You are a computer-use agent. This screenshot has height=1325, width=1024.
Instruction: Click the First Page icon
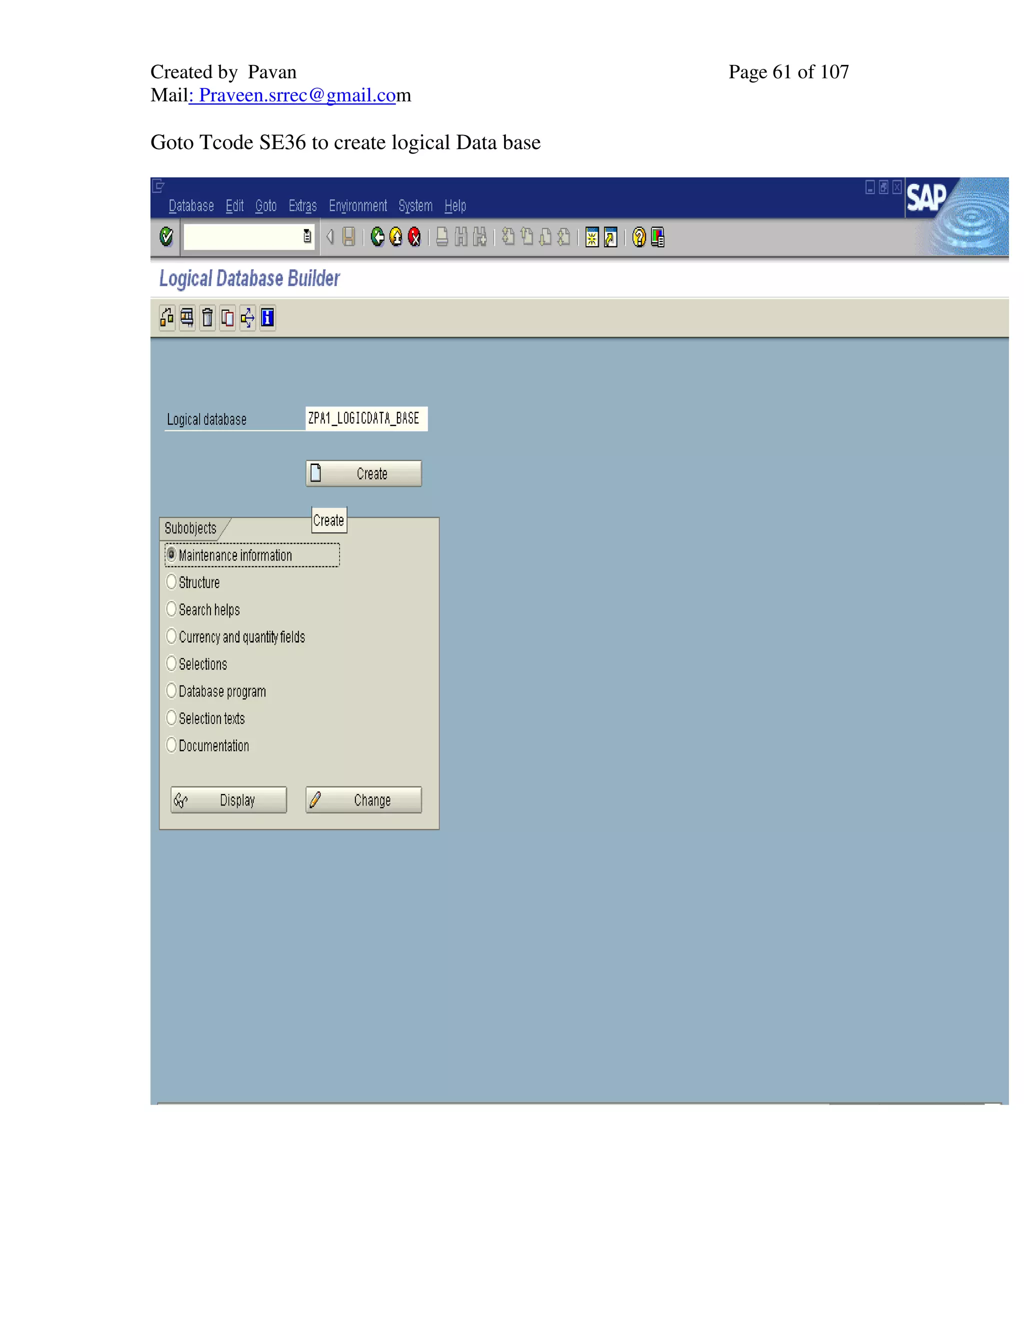[508, 236]
